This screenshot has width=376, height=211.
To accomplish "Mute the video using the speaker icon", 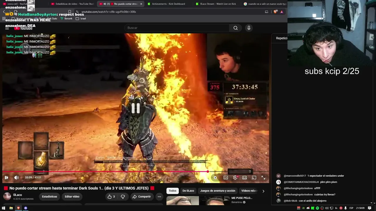I will coord(16,178).
